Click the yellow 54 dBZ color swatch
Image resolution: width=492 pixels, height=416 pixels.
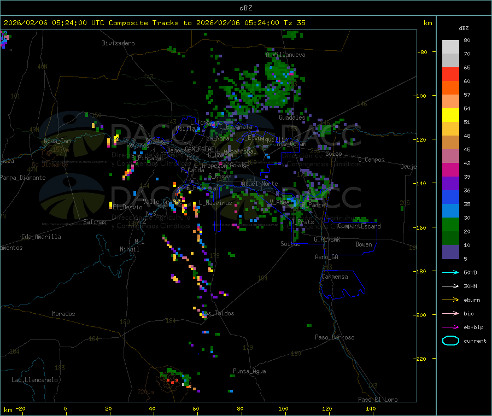pyautogui.click(x=450, y=115)
